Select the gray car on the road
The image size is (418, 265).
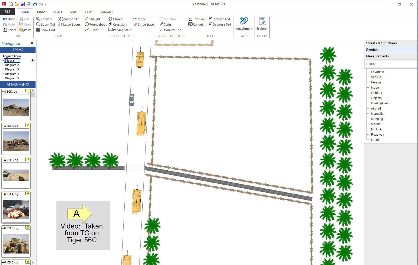pyautogui.click(x=132, y=100)
